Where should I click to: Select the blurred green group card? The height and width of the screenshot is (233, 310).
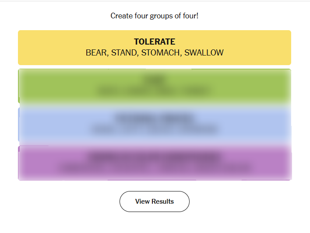263,86
